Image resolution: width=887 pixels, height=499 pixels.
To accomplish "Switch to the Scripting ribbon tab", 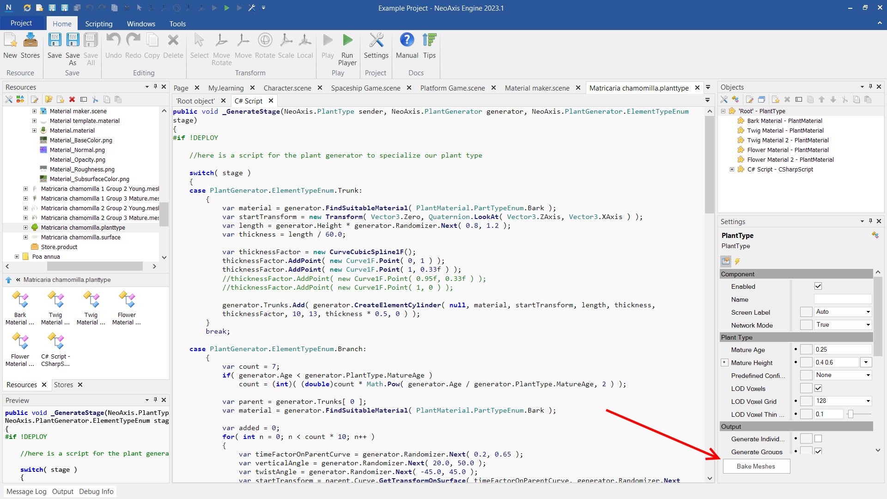I will 98,24.
